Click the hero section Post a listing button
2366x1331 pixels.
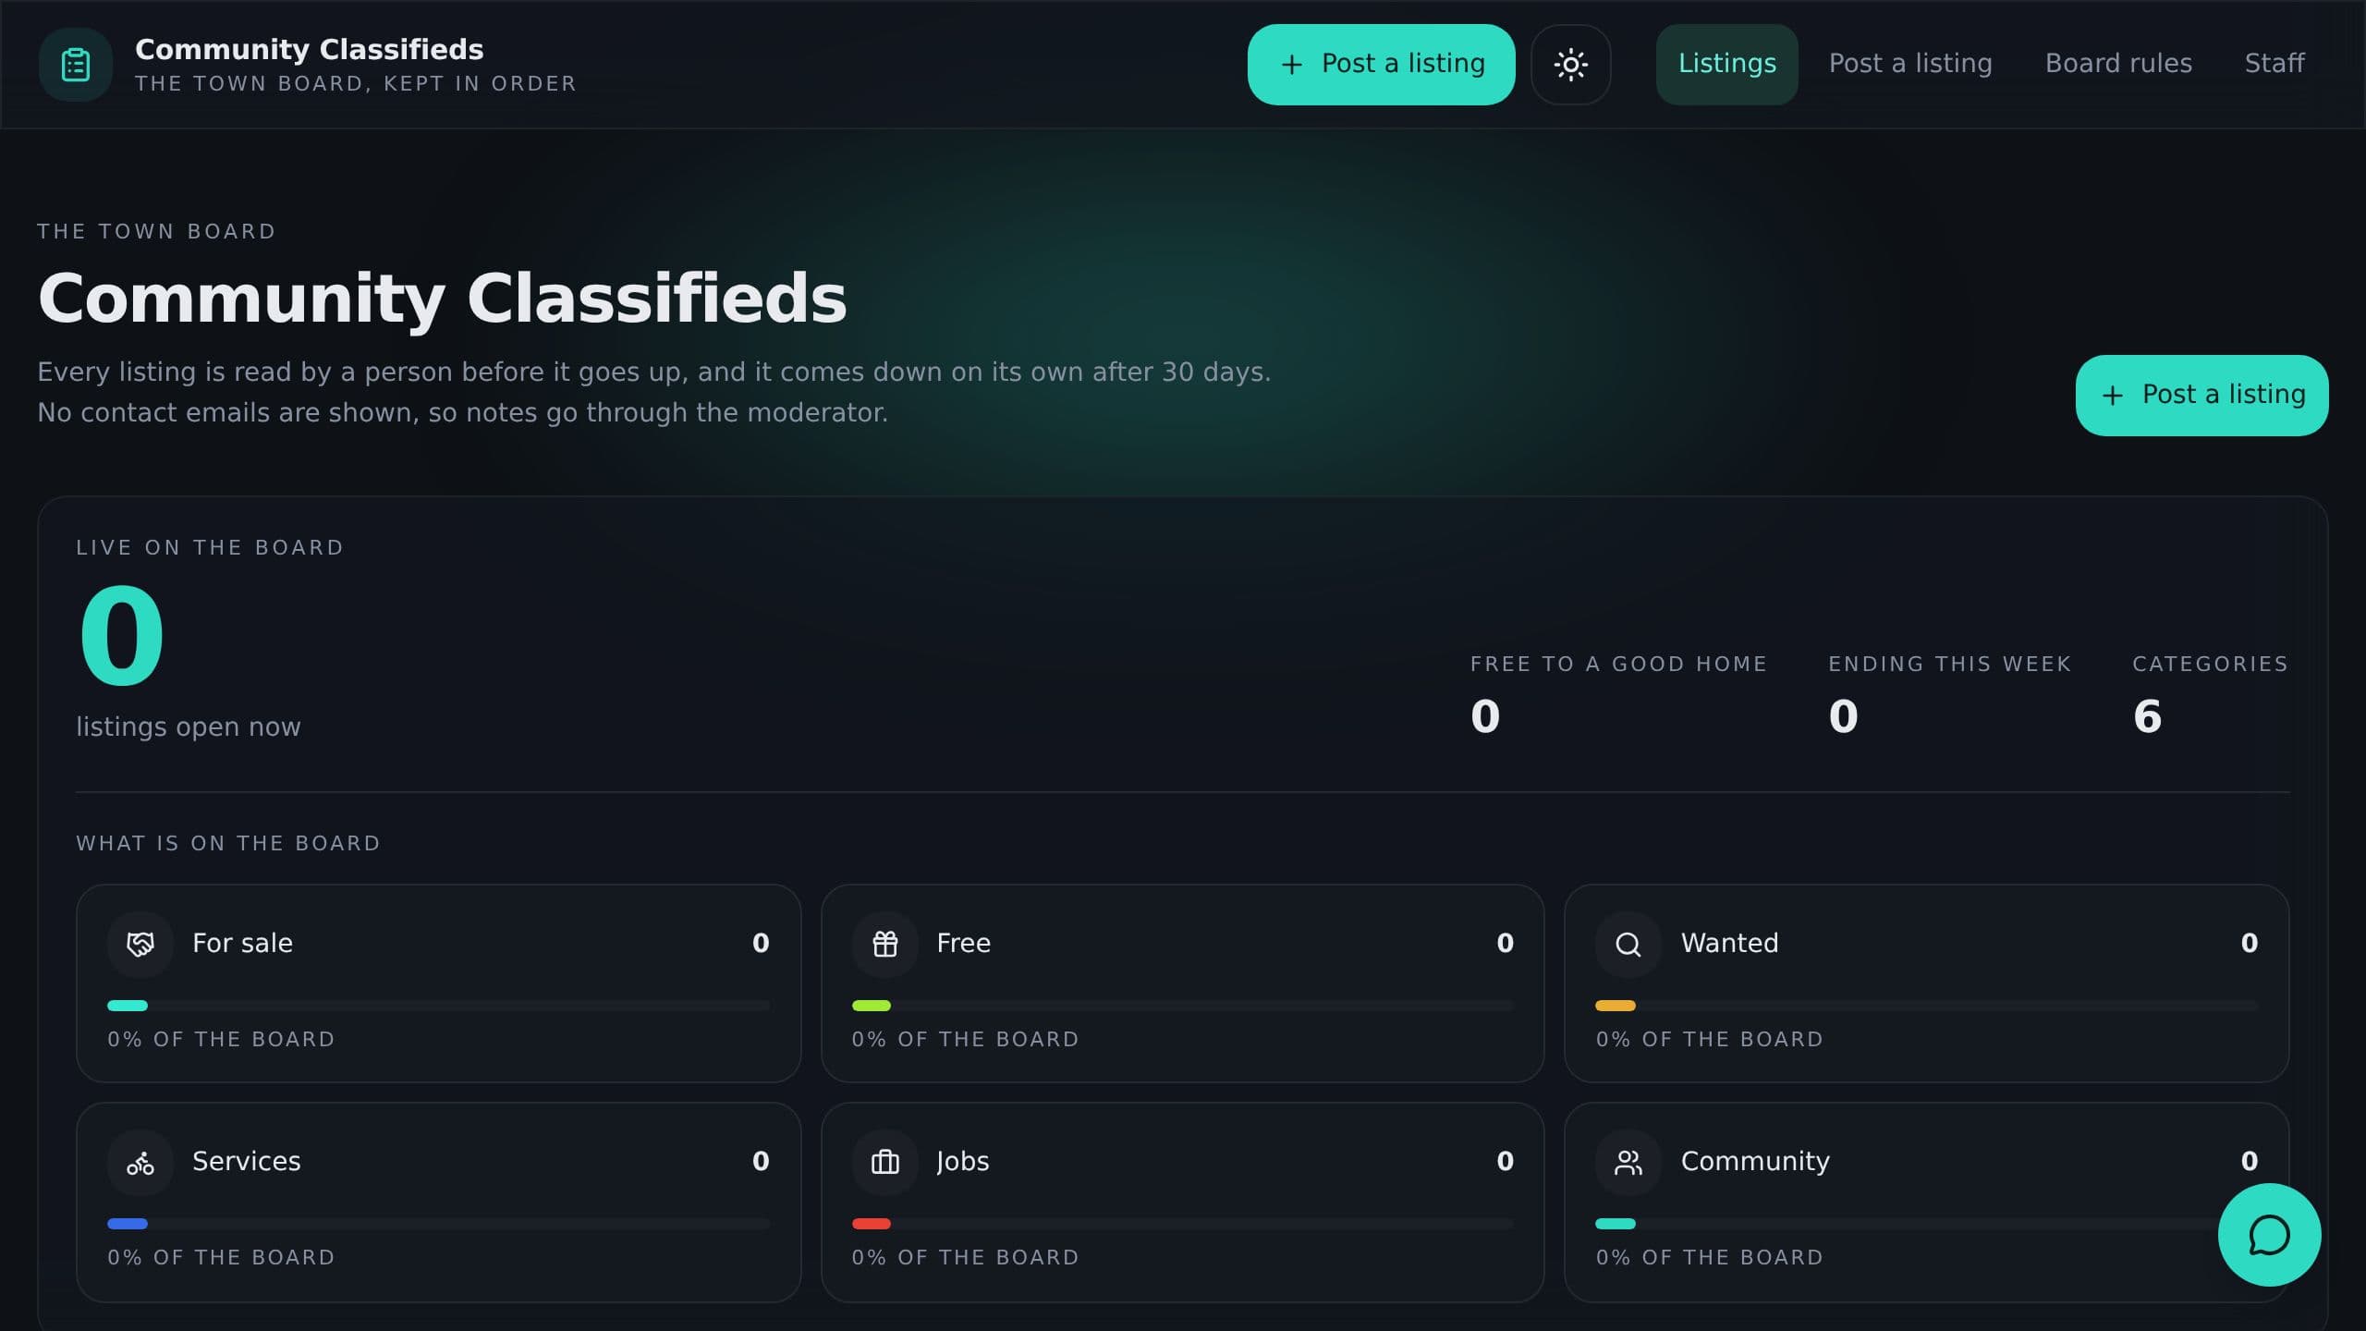tap(2201, 396)
